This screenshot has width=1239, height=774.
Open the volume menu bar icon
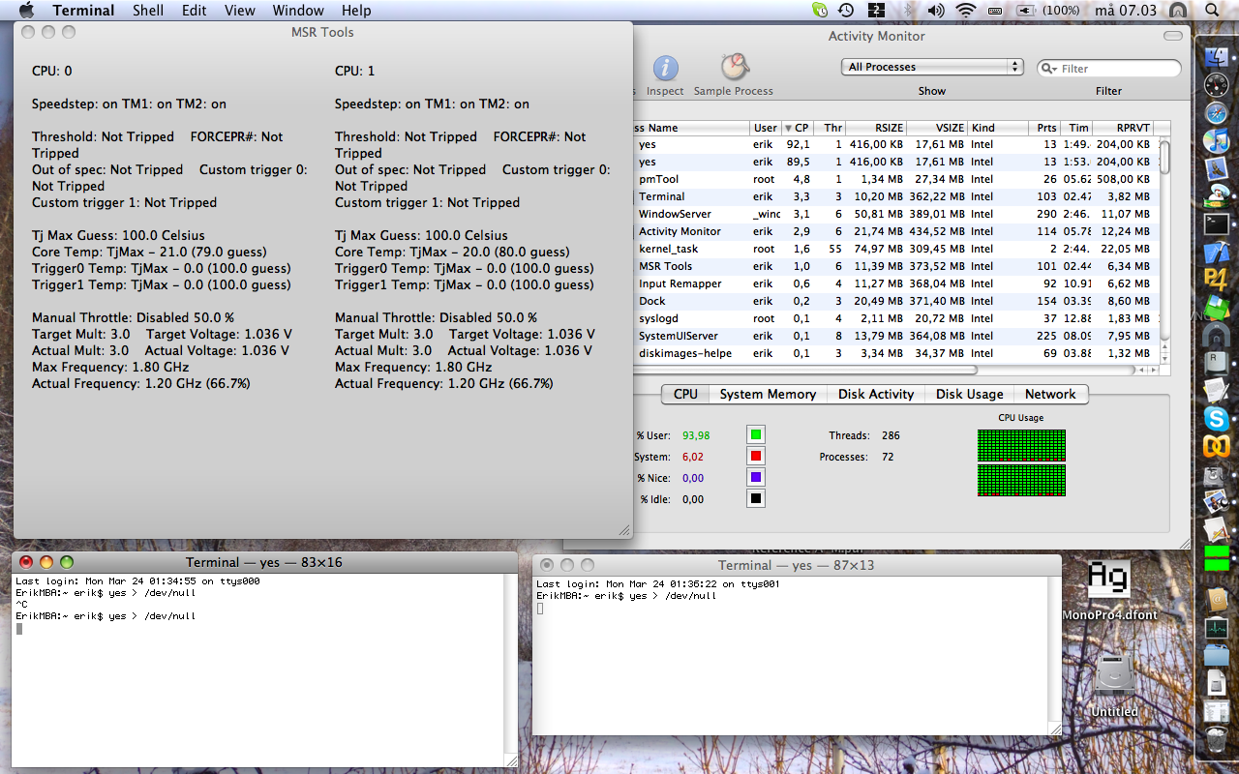[936, 11]
